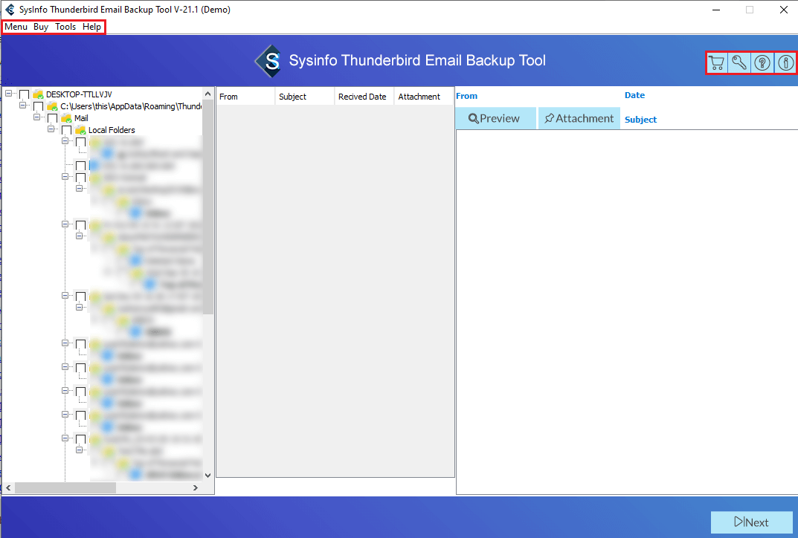The image size is (798, 538).
Task: Sort by the Recived Date column header
Action: (x=364, y=97)
